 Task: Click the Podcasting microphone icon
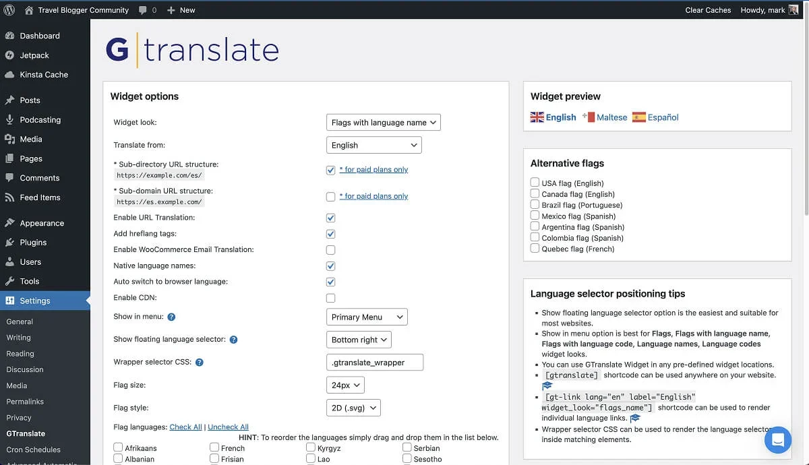[9, 120]
